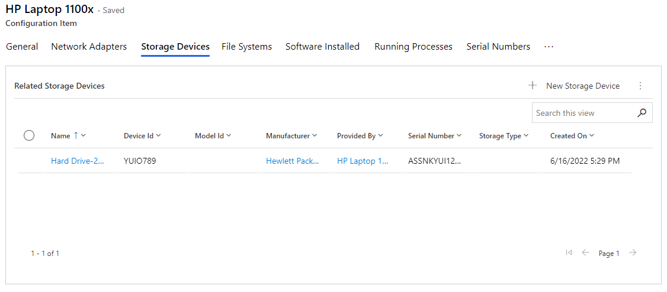The image size is (667, 292).
Task: Click the YUIO789 device id cell
Action: pyautogui.click(x=140, y=161)
